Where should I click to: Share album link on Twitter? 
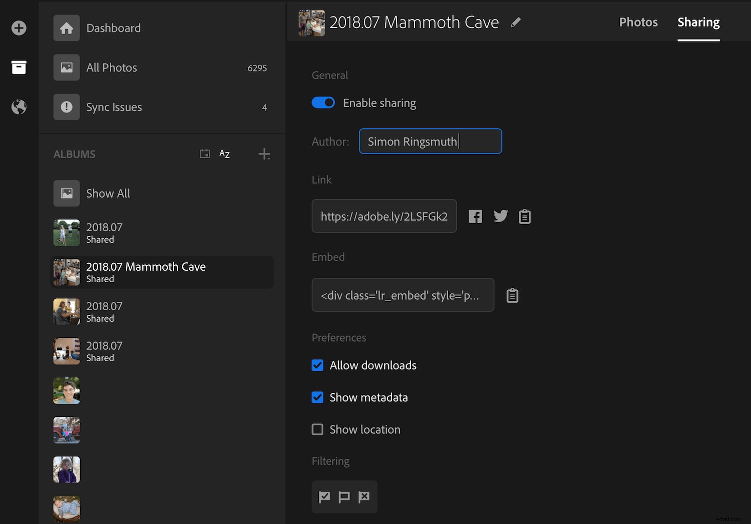point(500,216)
